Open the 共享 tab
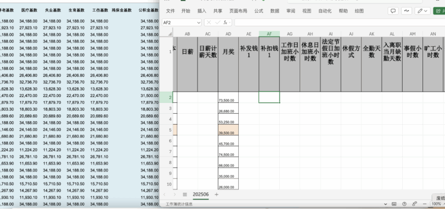 (218, 11)
